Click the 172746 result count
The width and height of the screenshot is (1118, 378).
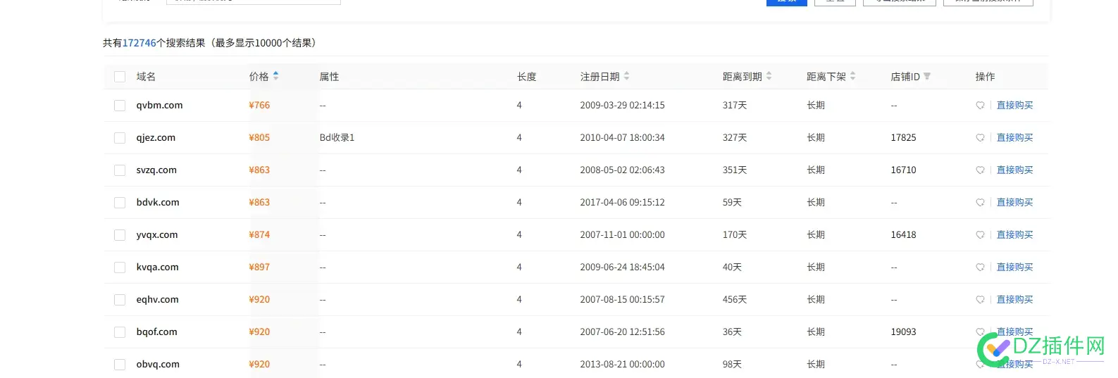pos(139,43)
